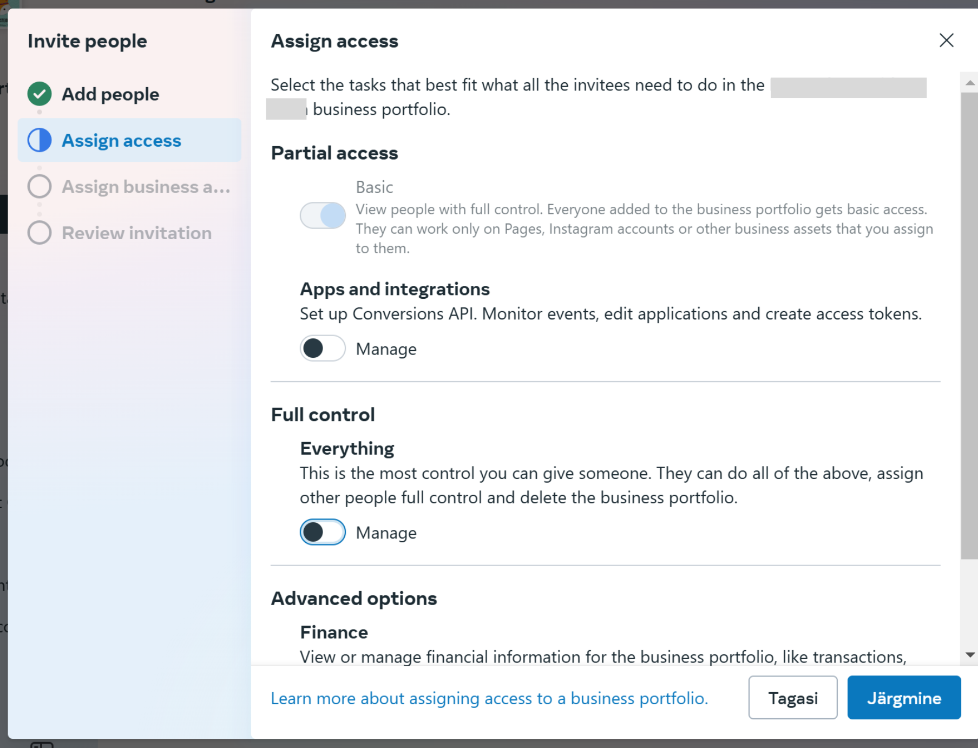Select the Assign access step label

click(121, 141)
